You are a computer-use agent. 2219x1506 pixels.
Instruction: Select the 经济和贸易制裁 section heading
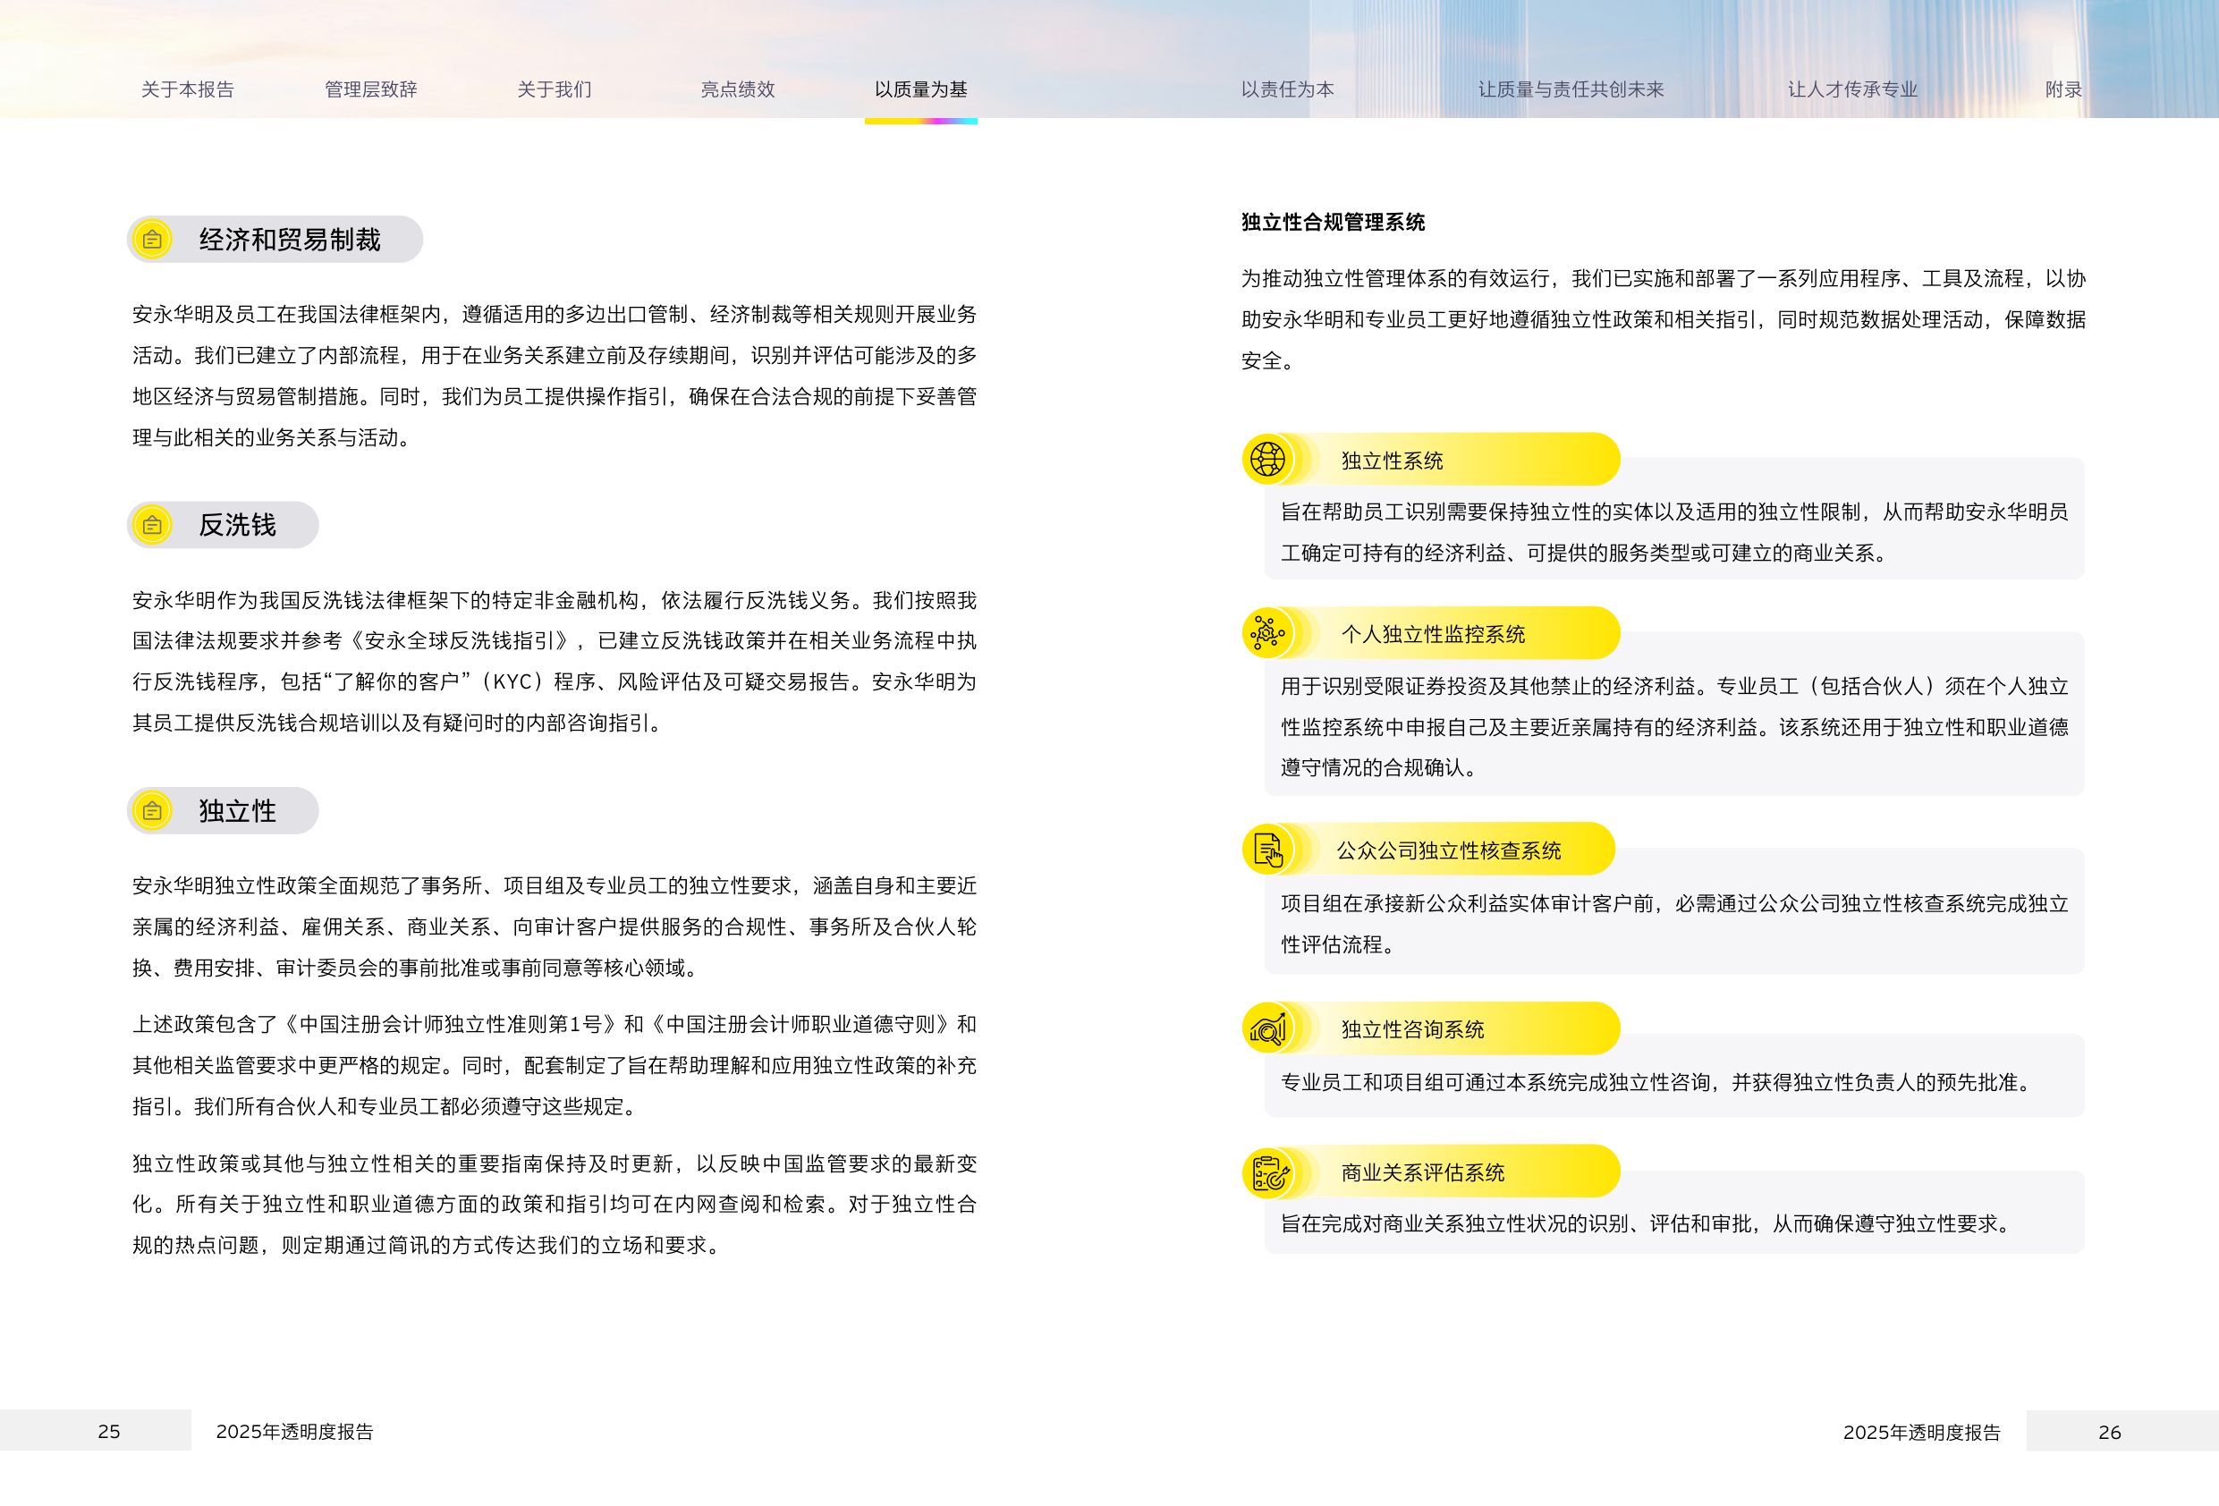coord(289,240)
